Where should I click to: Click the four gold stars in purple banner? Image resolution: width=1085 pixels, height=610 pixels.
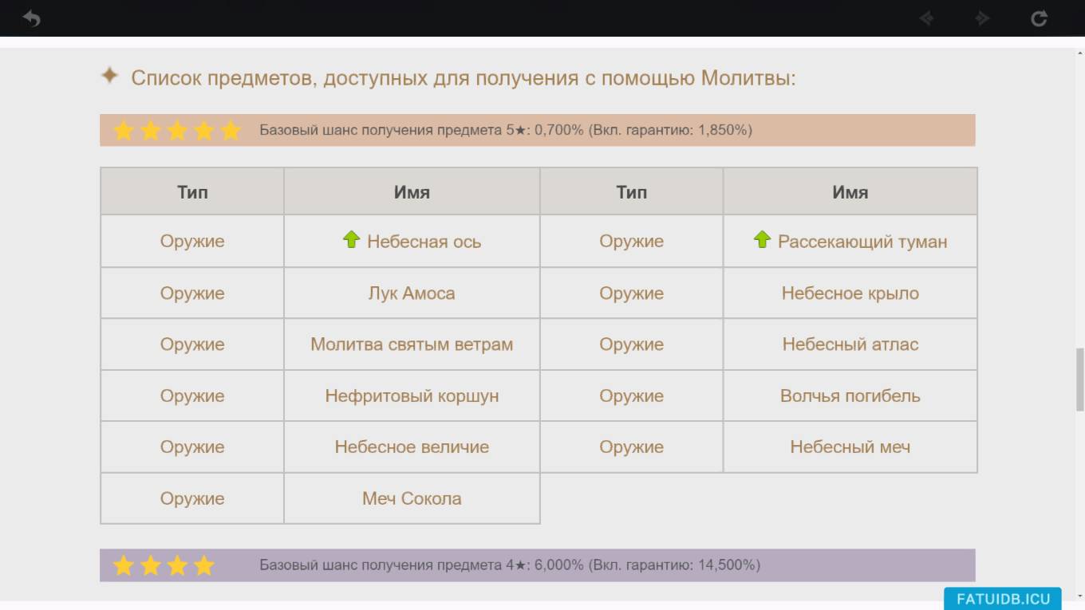[164, 565]
